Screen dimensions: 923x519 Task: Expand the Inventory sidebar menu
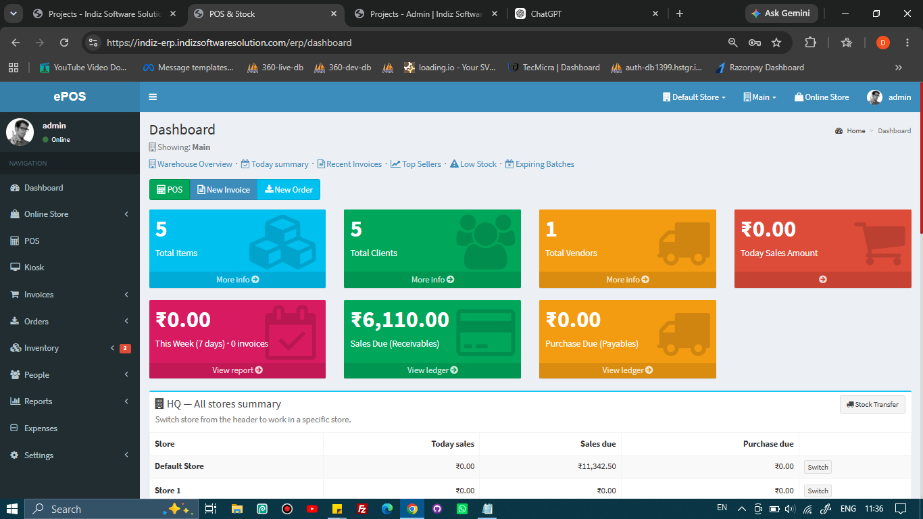70,348
